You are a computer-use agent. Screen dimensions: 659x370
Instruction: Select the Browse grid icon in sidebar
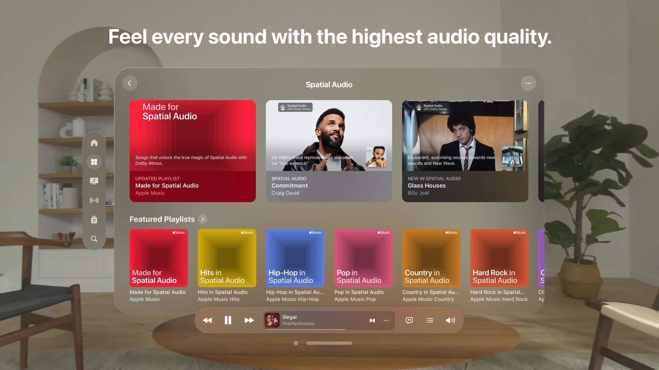(x=94, y=162)
